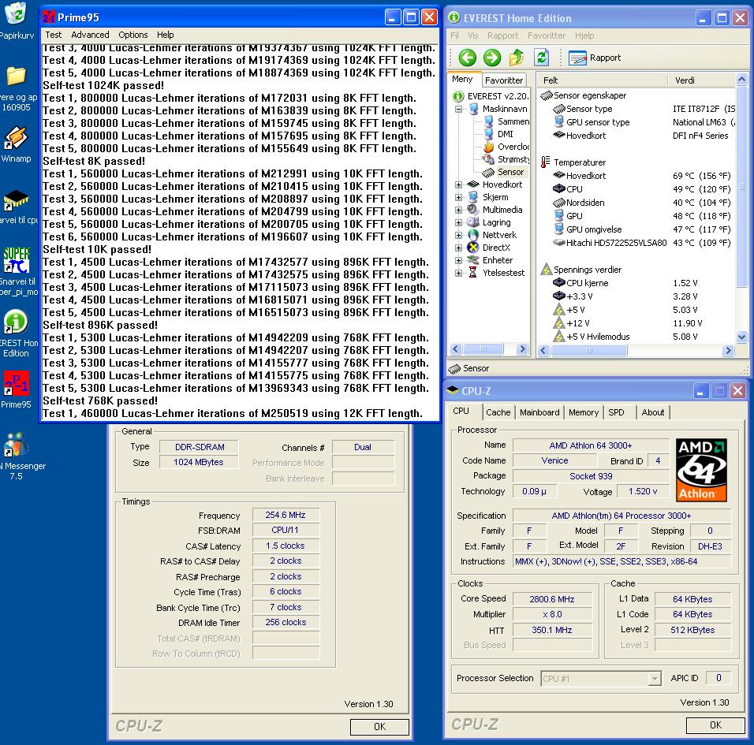
Task: Click EVEREST vertical scrollbar up arrow
Action: point(742,80)
